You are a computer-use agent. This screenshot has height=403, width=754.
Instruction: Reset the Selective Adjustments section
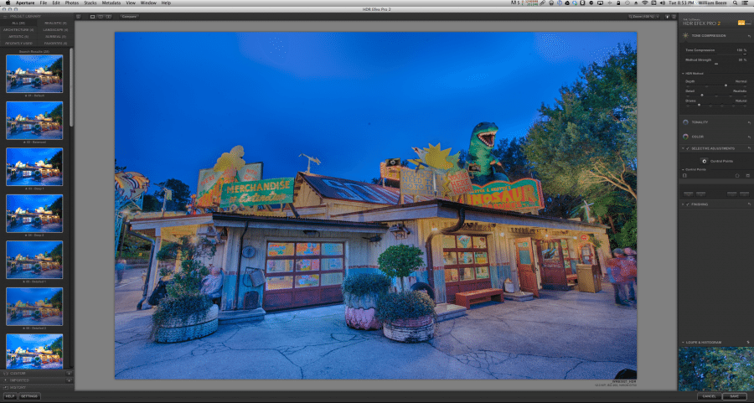click(x=749, y=148)
